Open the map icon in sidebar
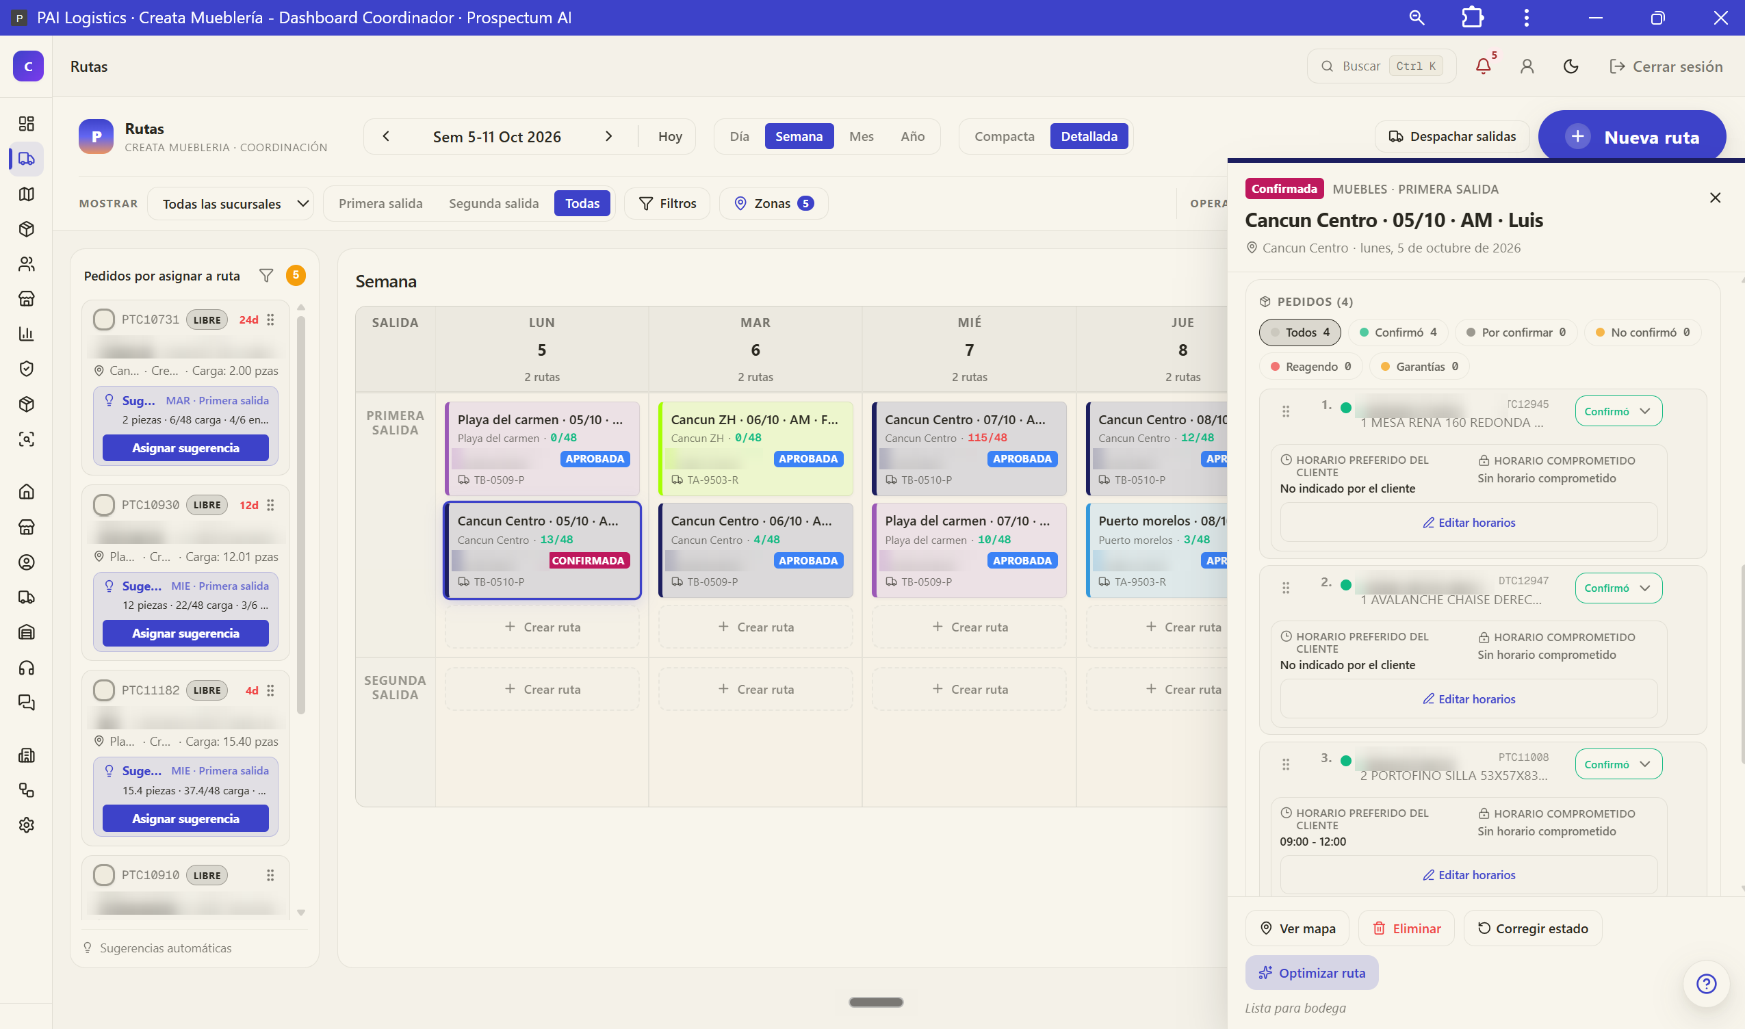Viewport: 1745px width, 1029px height. [27, 194]
